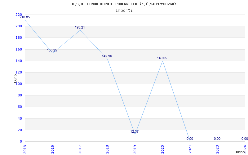Click the 160 y-axis tick label
This screenshot has width=248, height=155.
[19, 49]
